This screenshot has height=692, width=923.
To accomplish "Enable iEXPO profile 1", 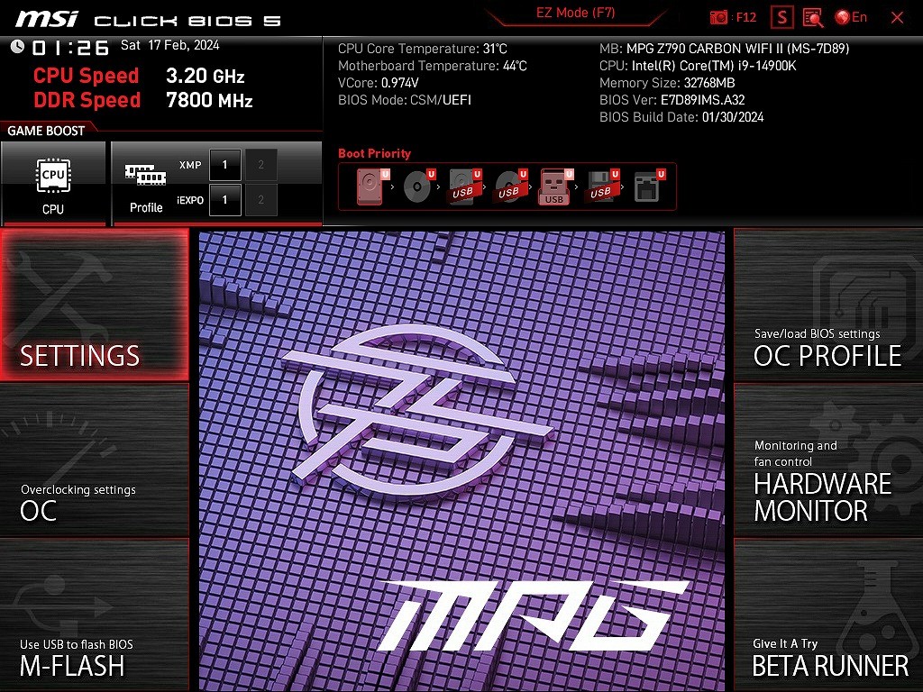I will point(224,200).
